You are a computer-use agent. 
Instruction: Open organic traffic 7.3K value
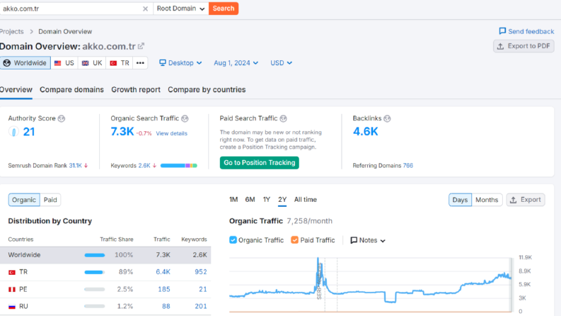[122, 132]
